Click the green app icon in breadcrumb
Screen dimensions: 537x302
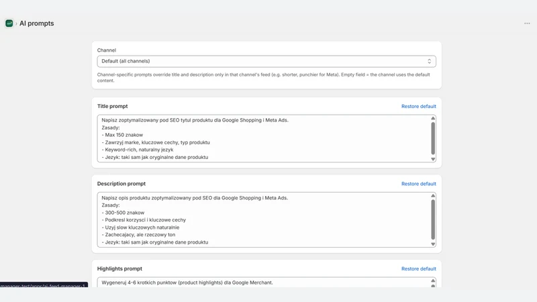click(9, 23)
